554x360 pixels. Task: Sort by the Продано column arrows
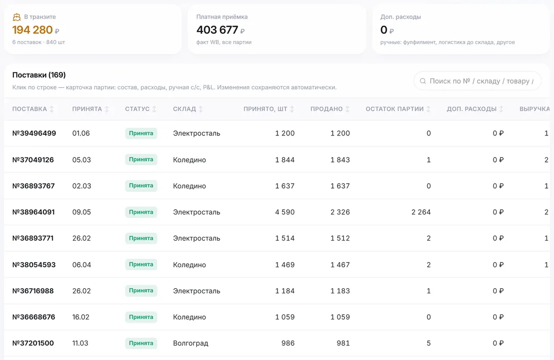[347, 109]
